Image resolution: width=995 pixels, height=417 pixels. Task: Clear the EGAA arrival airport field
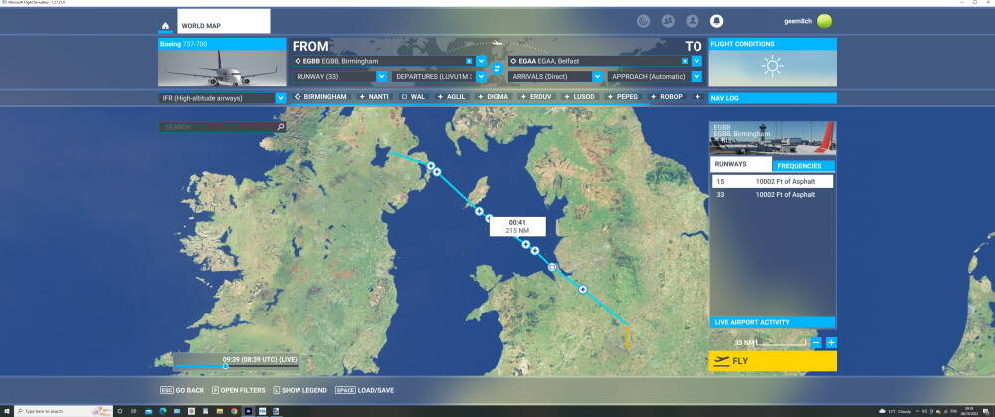[x=685, y=61]
